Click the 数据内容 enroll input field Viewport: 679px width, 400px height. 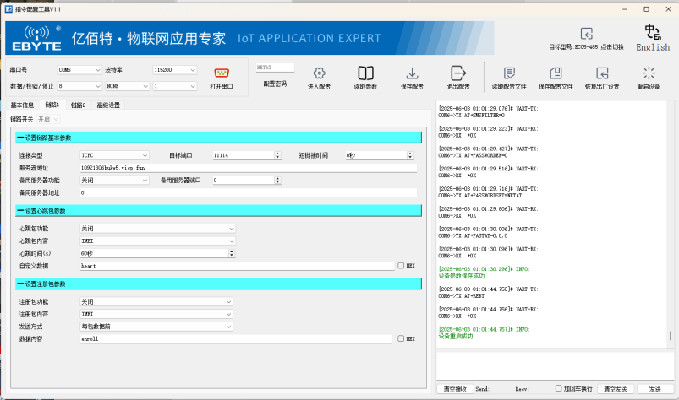tap(236, 338)
